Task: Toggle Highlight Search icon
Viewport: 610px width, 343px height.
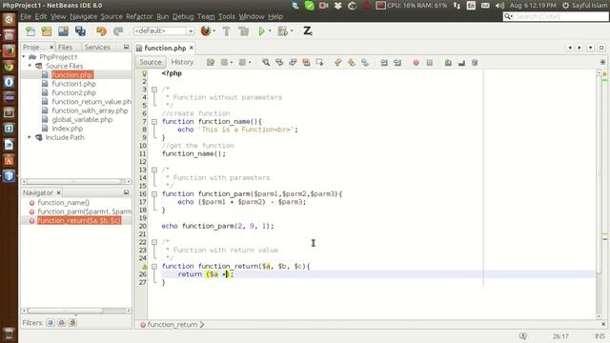Action: (306, 63)
